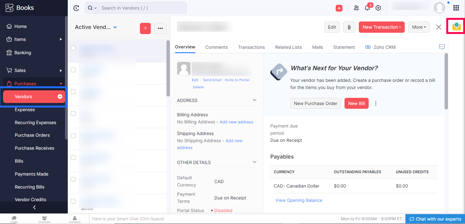Click the plus icon on Vendors item
The image size is (465, 224).
(x=60, y=96)
